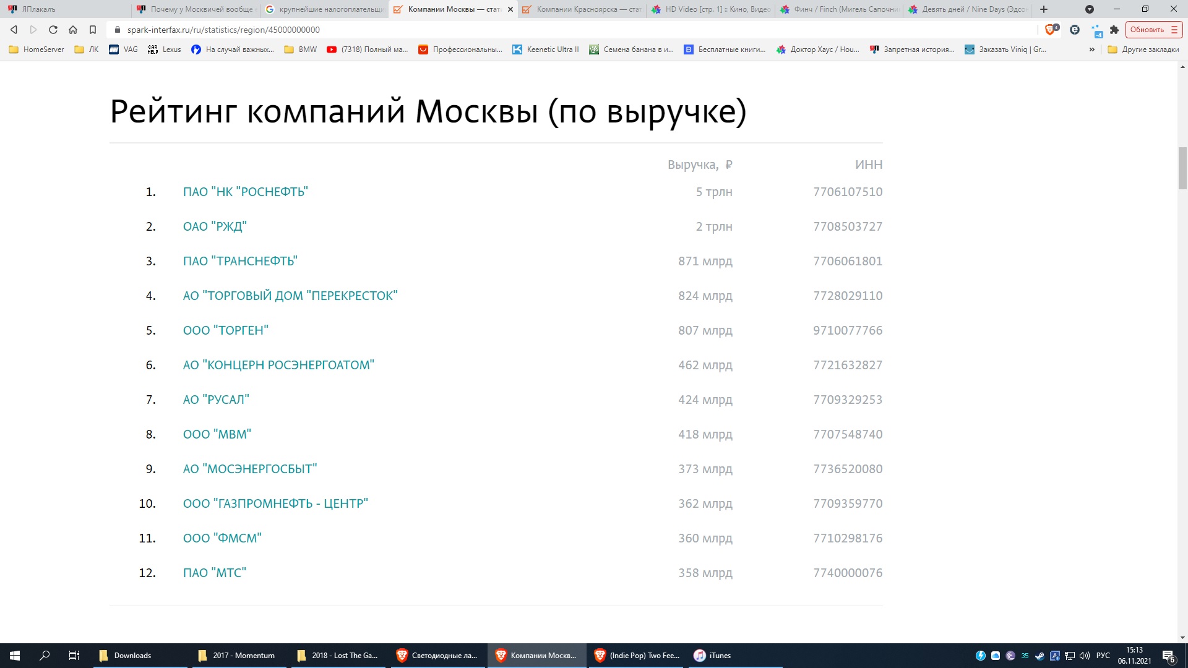The width and height of the screenshot is (1188, 668).
Task: Go back to the previous page
Action: [x=14, y=30]
